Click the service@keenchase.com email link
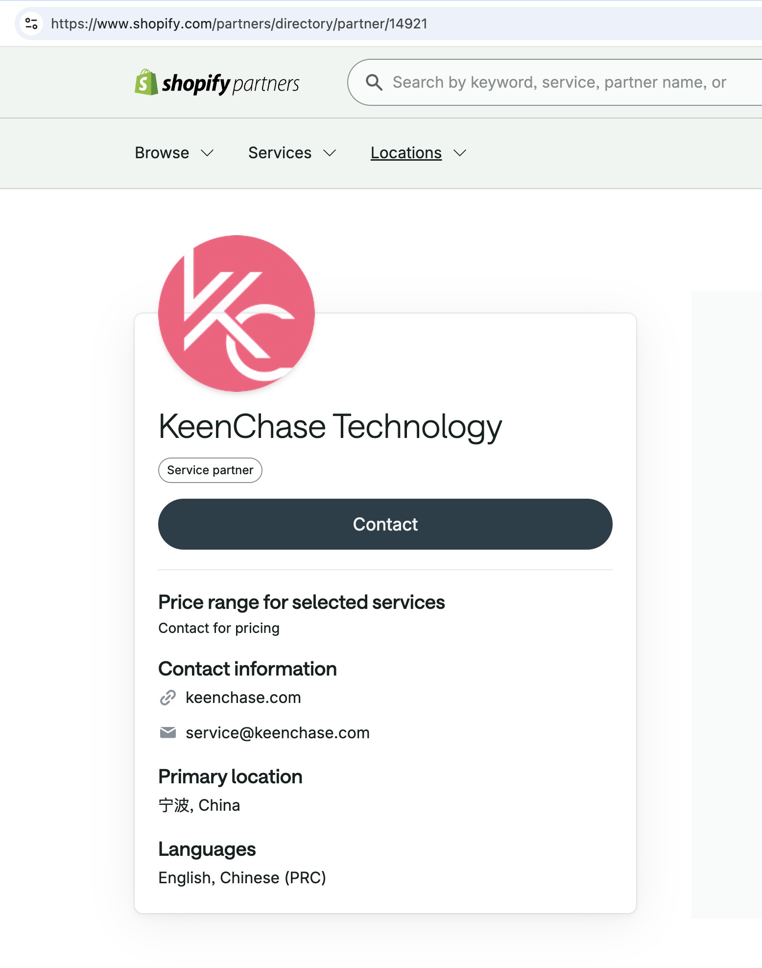 (278, 733)
